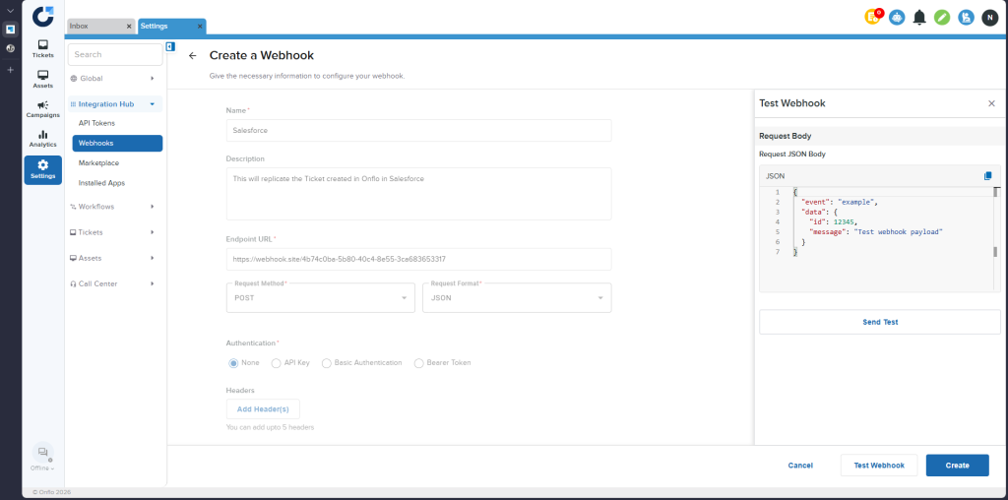Click the Name field containing Salesforce
Screen dimensions: 1008x500
pos(418,130)
